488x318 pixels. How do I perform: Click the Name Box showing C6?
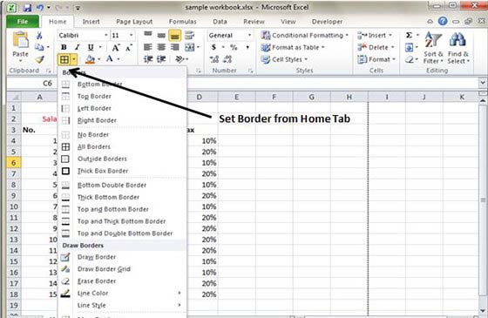click(x=32, y=83)
